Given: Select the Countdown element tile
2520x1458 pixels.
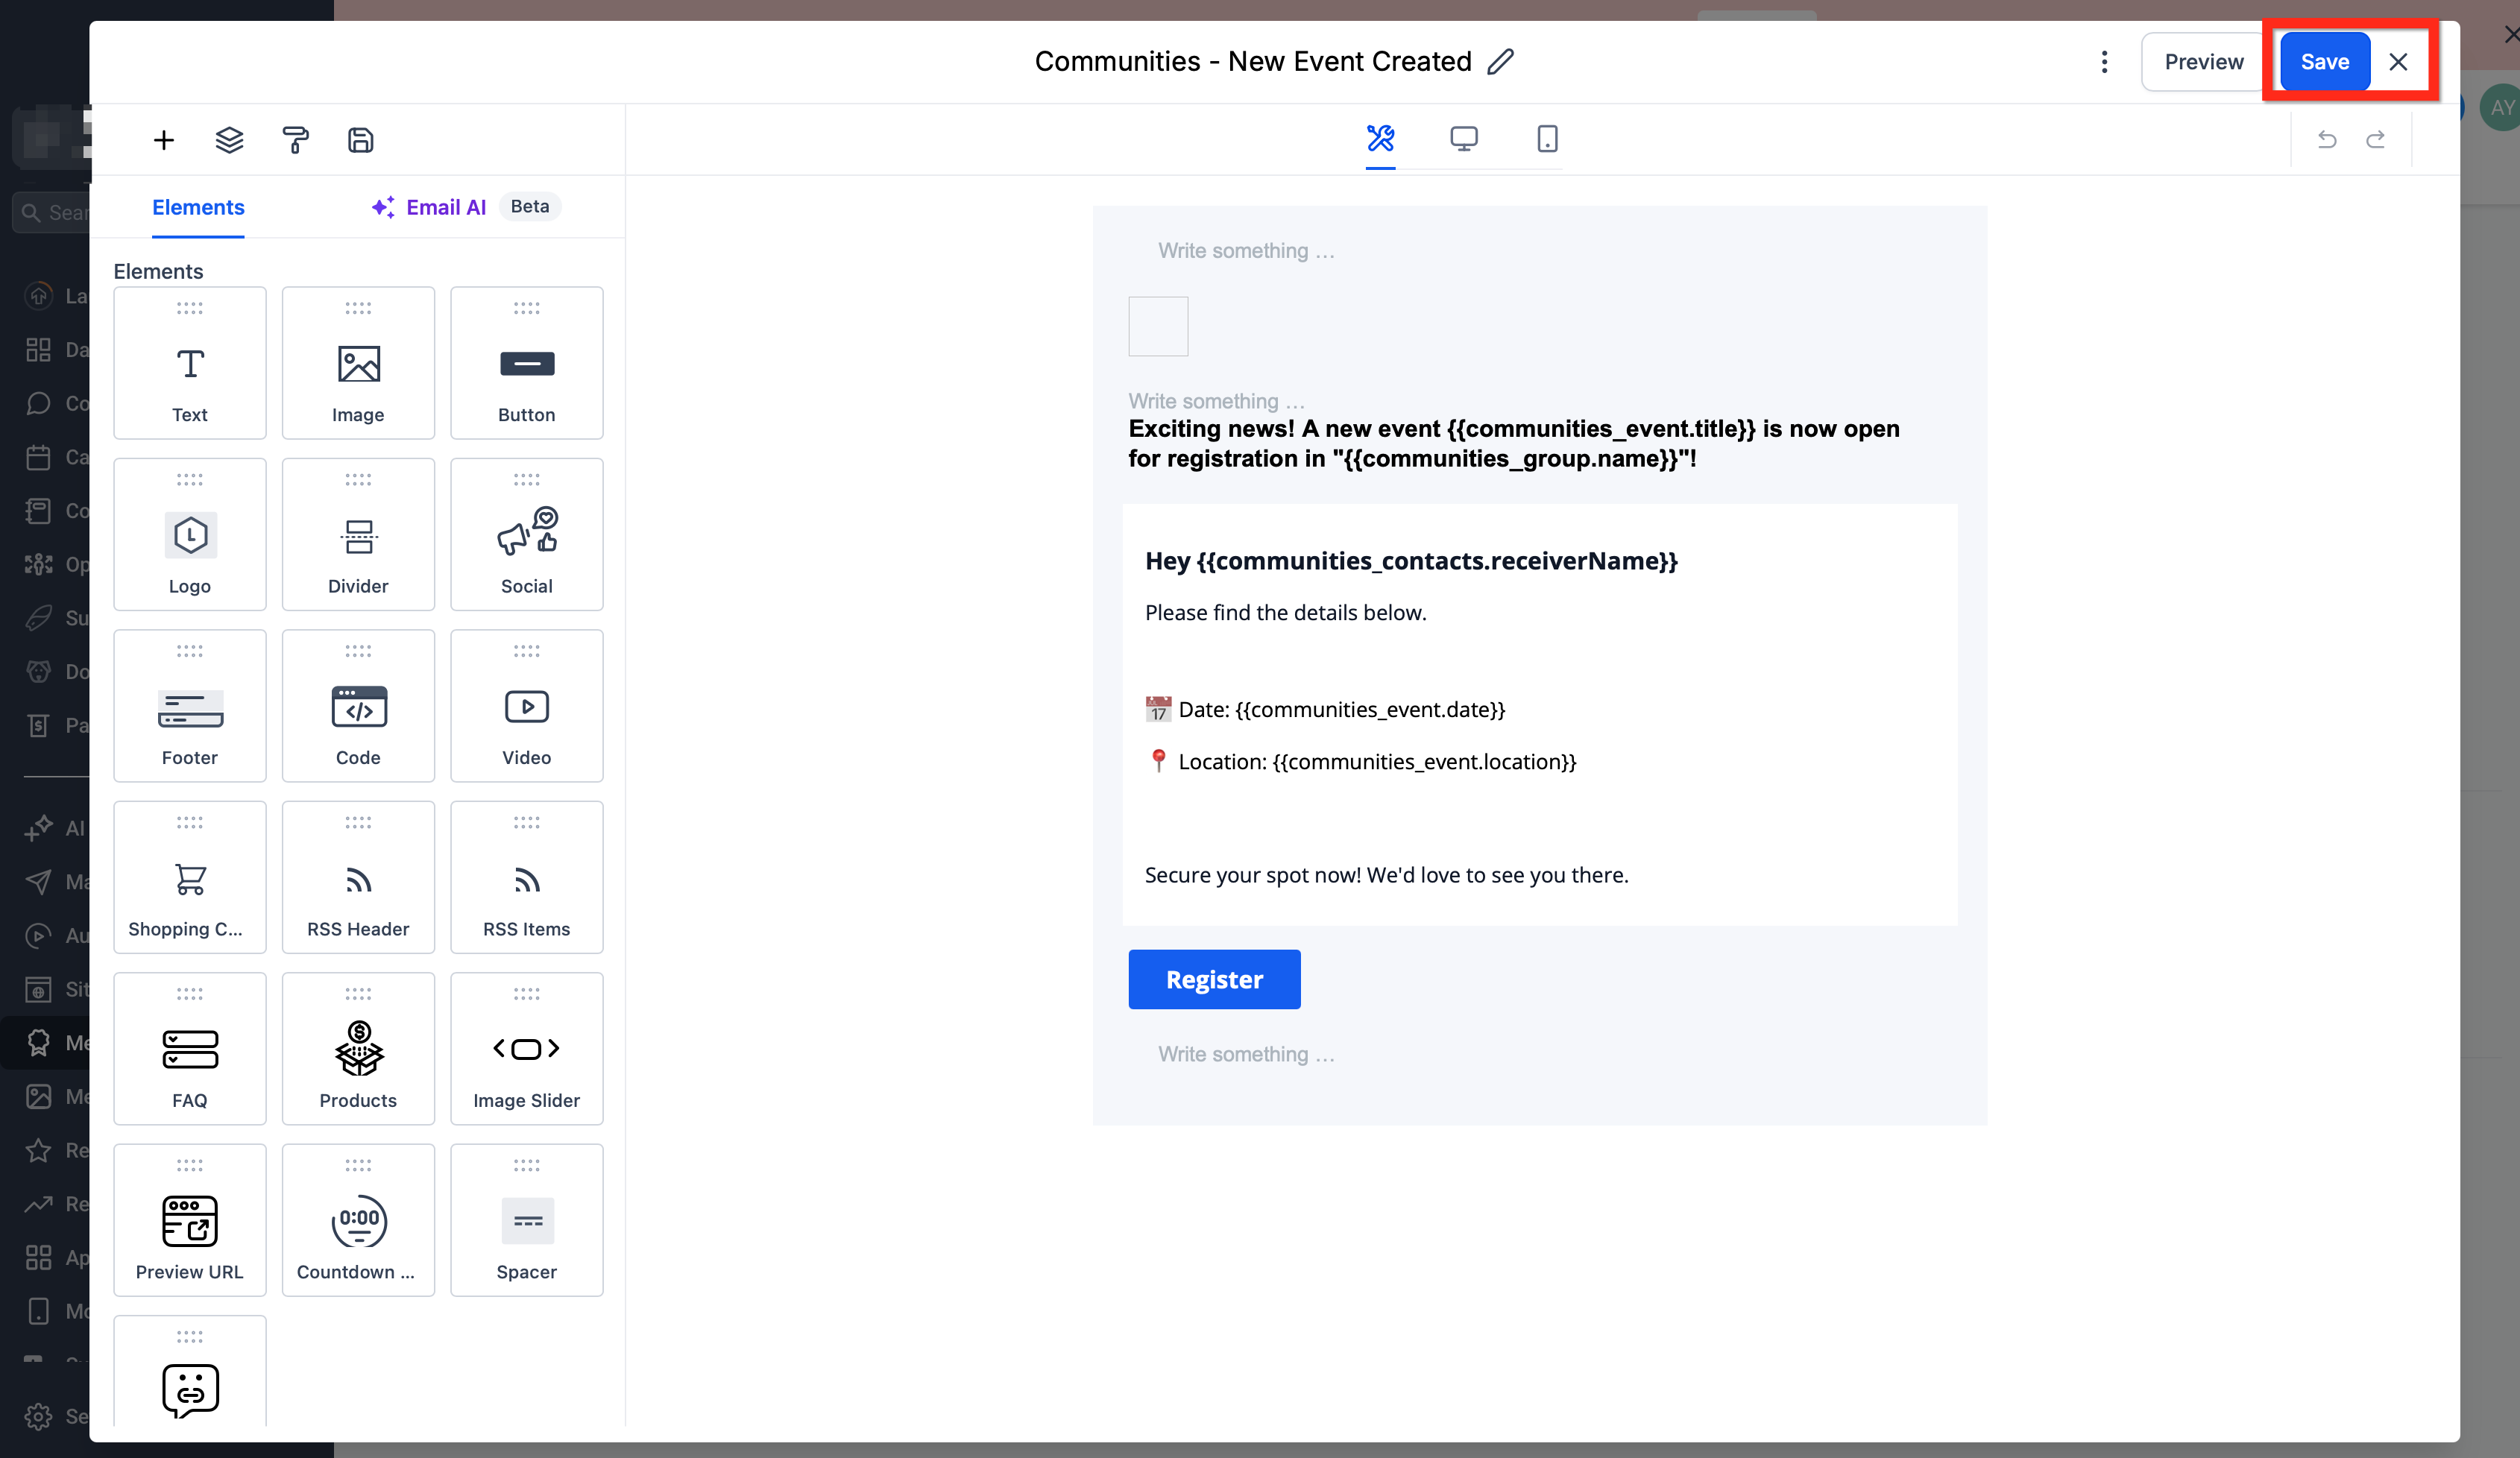Looking at the screenshot, I should tap(358, 1220).
